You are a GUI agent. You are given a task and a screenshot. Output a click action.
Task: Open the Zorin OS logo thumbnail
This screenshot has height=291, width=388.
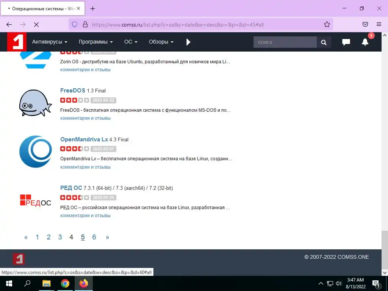click(36, 59)
